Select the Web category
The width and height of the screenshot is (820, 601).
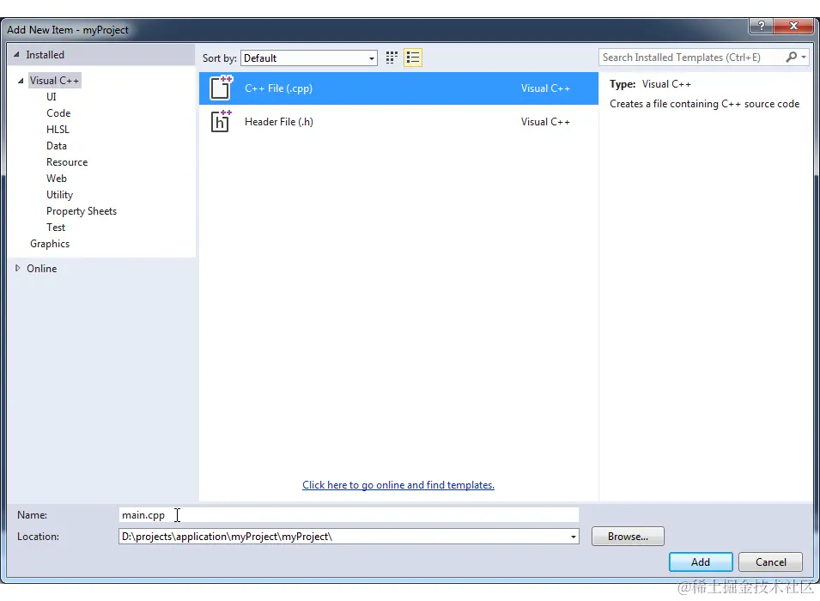(57, 179)
